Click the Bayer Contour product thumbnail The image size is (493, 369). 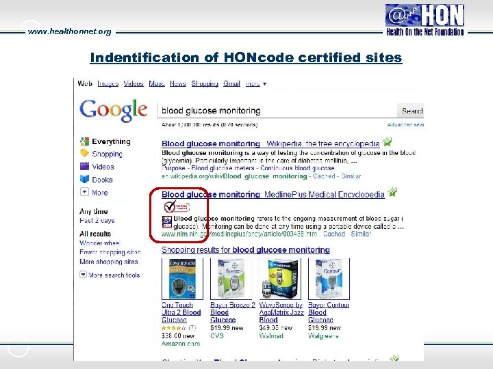(329, 279)
